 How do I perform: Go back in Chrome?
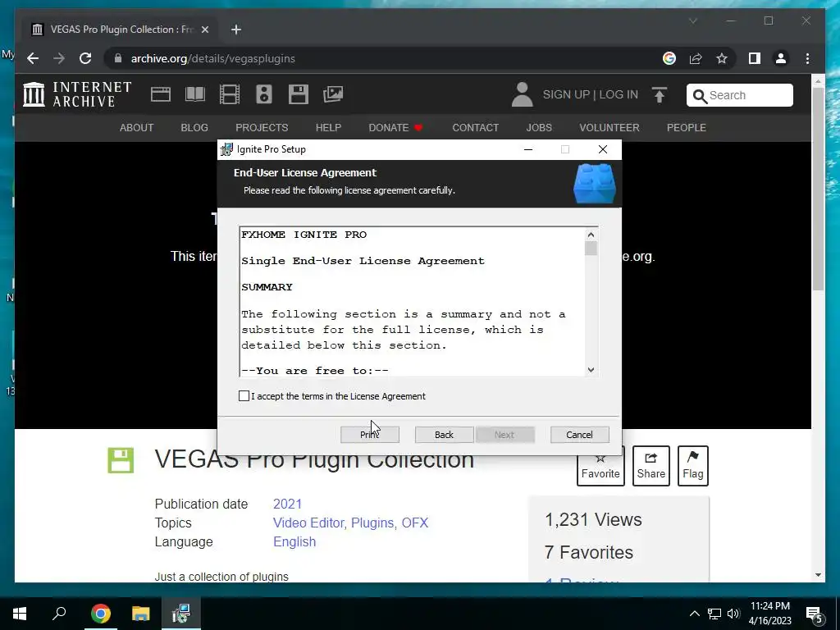pyautogui.click(x=33, y=58)
